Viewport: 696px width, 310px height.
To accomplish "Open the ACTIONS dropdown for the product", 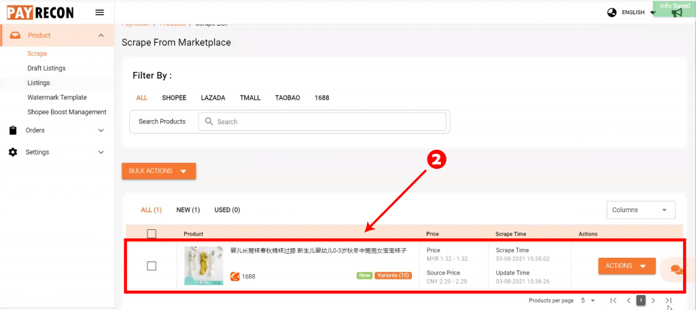I will point(627,266).
